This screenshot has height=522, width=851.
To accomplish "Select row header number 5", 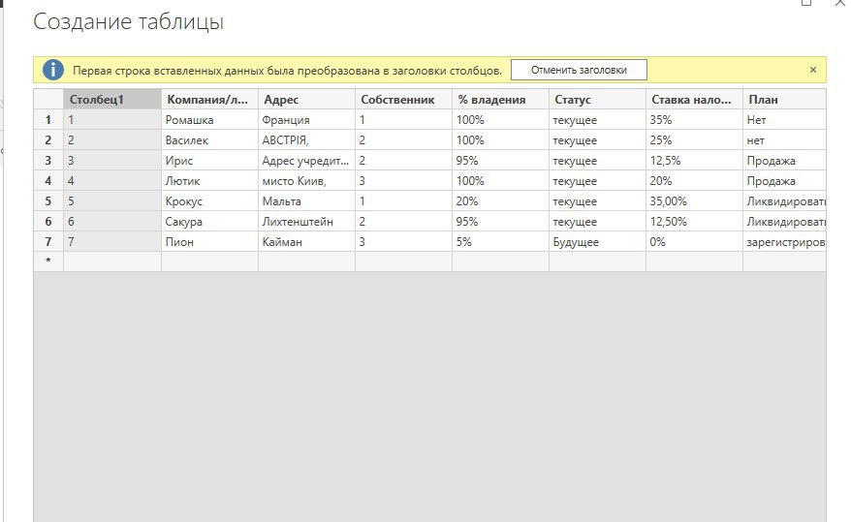I will tap(48, 201).
